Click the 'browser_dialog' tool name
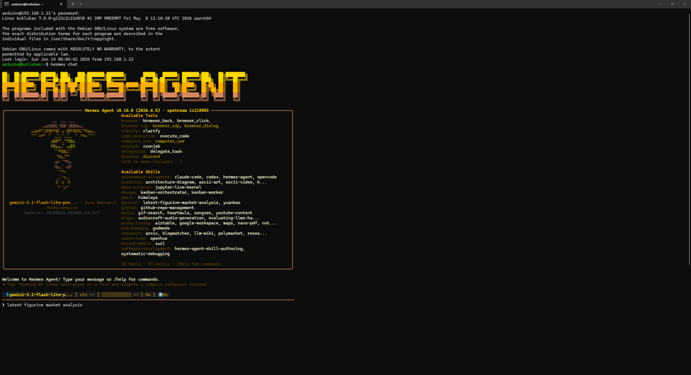The height and width of the screenshot is (375, 691). tap(201, 126)
